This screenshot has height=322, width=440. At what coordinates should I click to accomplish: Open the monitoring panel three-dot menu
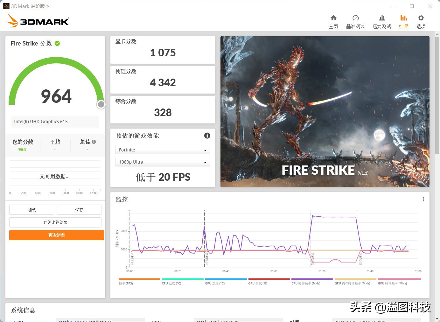click(423, 199)
